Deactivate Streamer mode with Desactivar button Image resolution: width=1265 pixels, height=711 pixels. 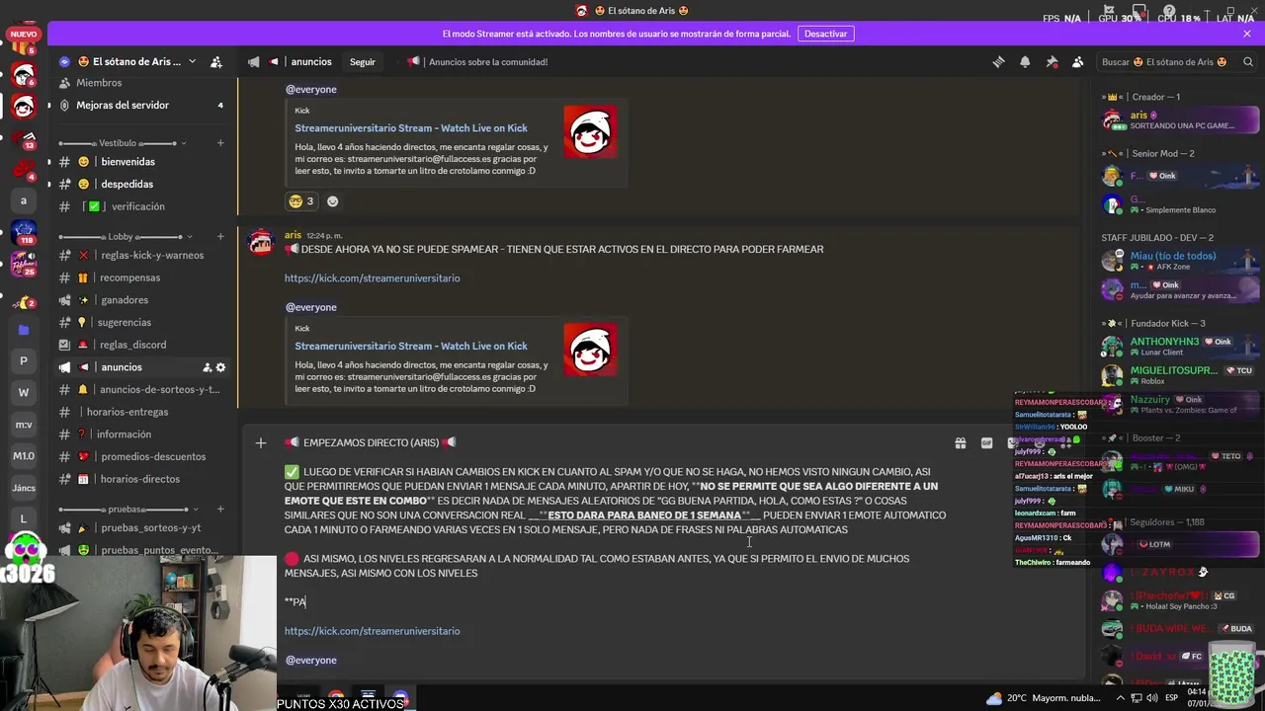pyautogui.click(x=825, y=34)
